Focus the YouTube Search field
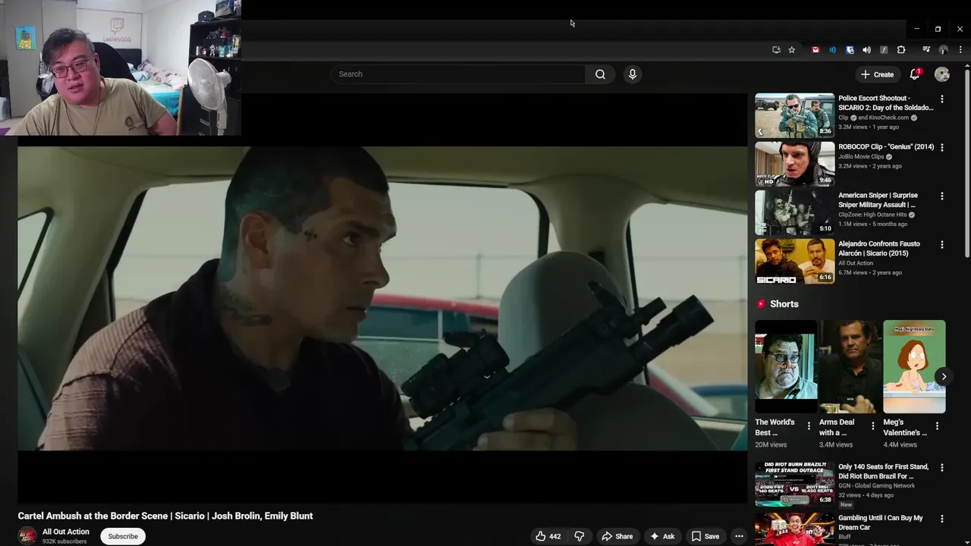This screenshot has width=971, height=546. pyautogui.click(x=457, y=74)
